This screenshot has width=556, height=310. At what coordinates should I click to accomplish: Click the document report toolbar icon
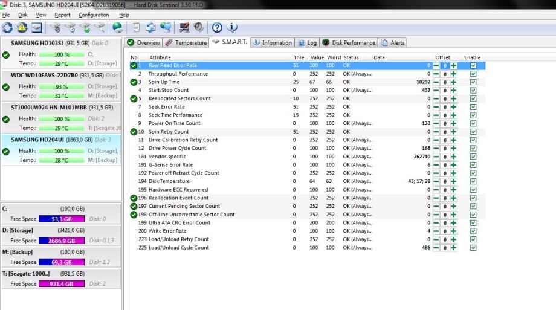click(x=136, y=27)
